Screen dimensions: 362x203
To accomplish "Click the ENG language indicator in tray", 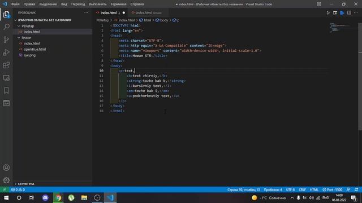I will [326, 198].
